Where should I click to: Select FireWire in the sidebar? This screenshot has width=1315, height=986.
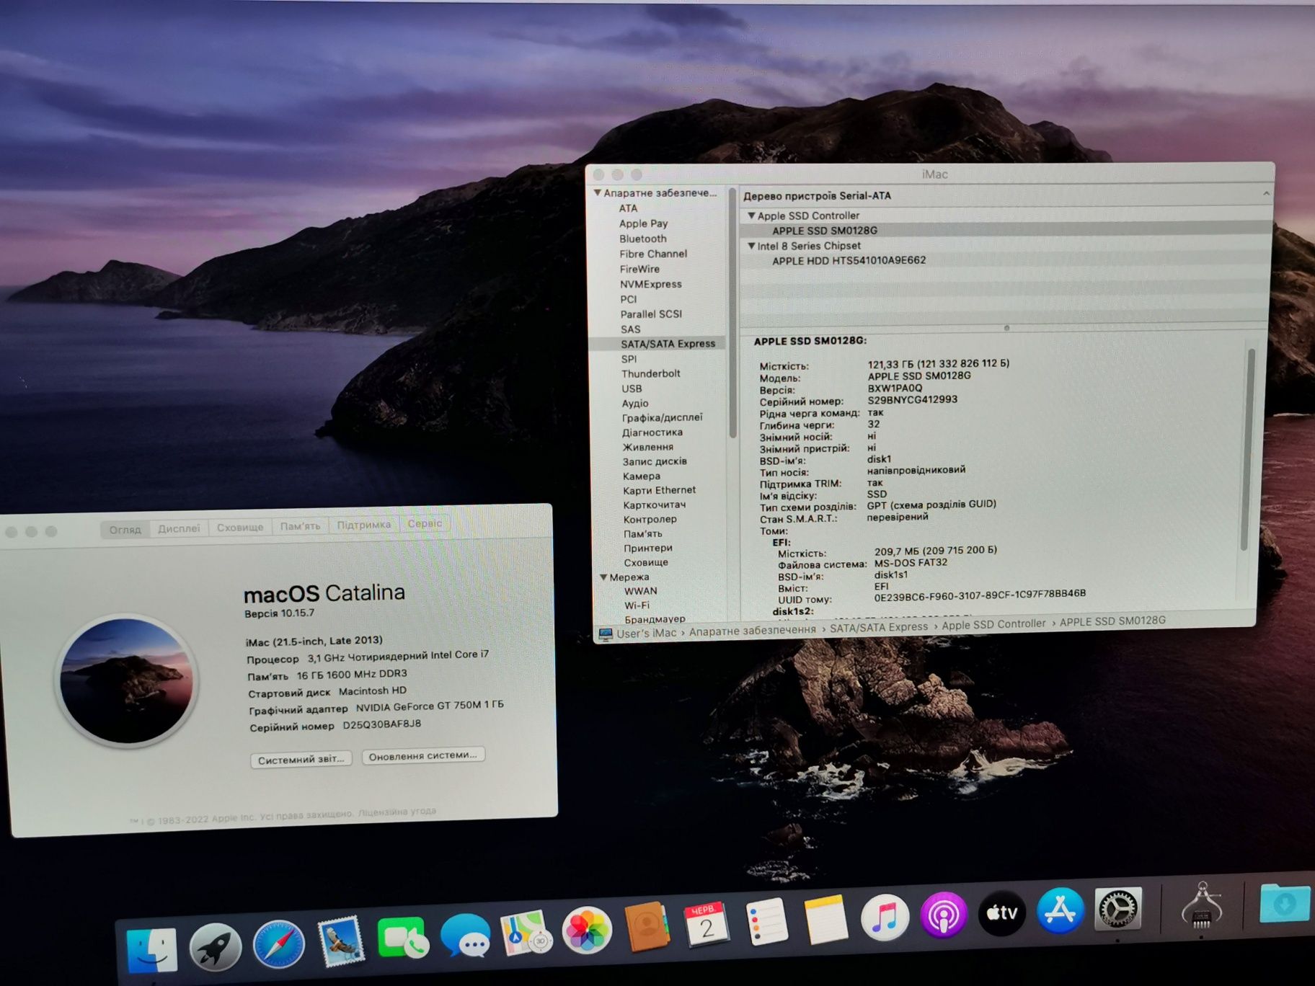[x=639, y=269]
